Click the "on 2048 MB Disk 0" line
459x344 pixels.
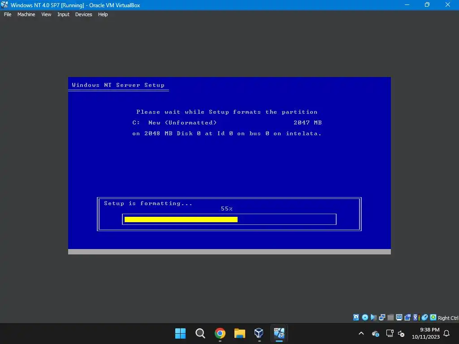tap(227, 133)
